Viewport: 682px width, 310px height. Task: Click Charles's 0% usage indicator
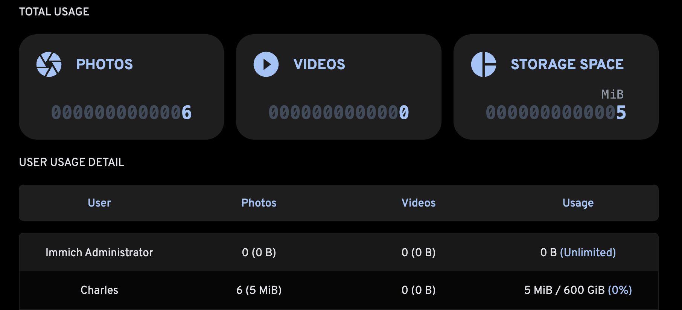click(620, 290)
